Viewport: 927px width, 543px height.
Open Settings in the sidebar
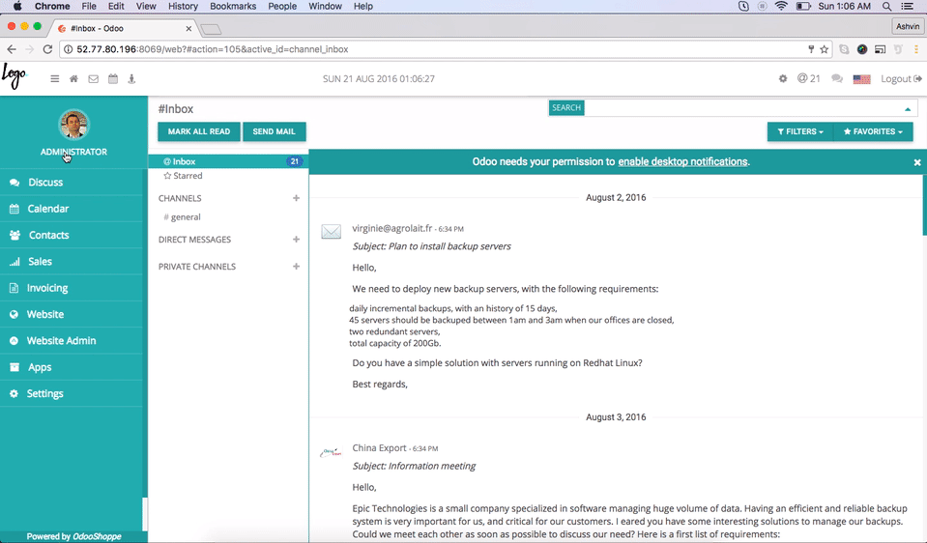tap(44, 393)
